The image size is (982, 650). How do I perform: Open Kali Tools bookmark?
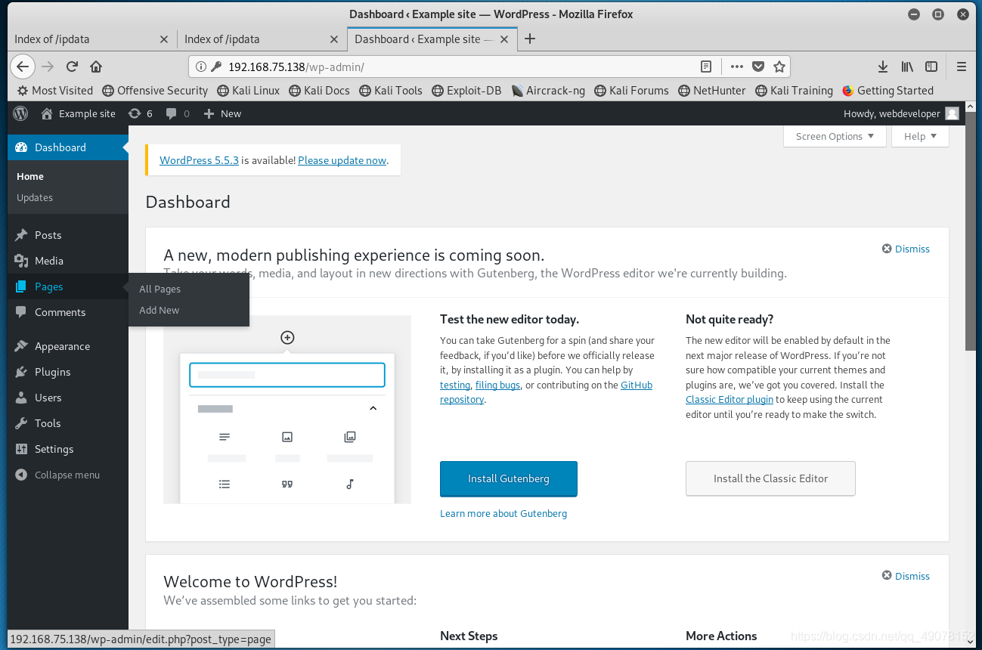[390, 90]
